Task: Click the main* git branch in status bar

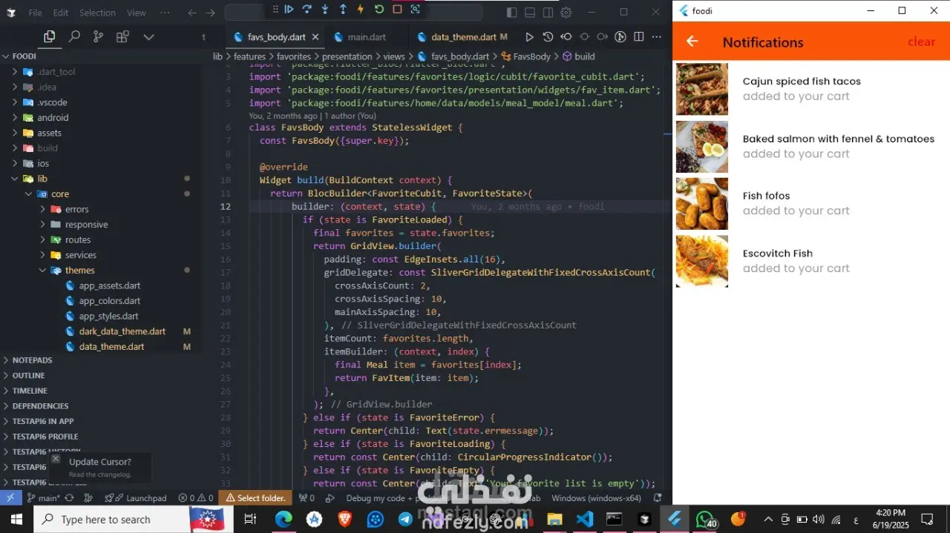Action: coord(44,498)
